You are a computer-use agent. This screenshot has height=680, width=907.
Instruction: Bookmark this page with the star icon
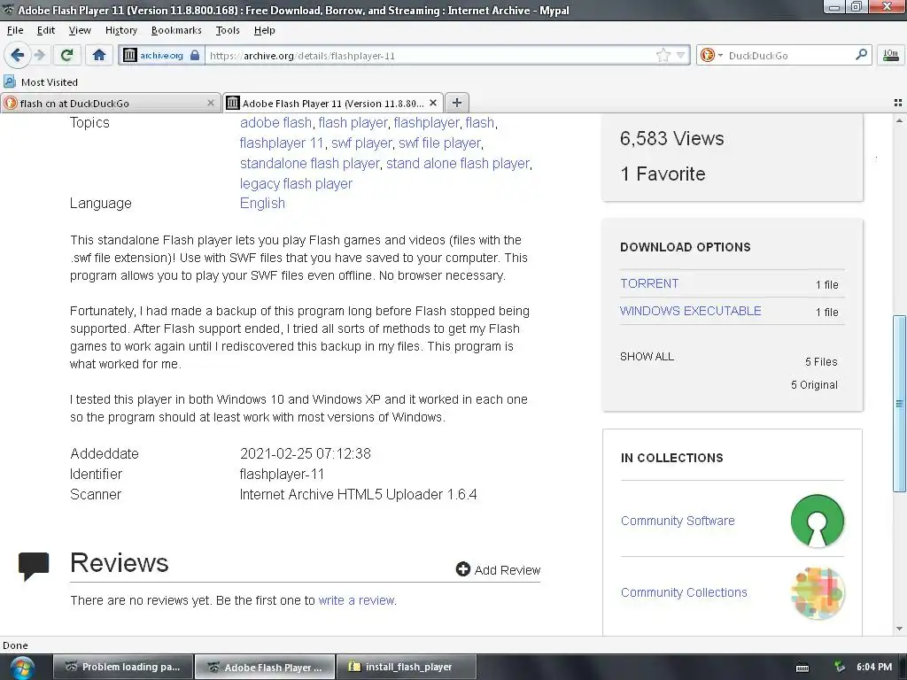coord(663,56)
